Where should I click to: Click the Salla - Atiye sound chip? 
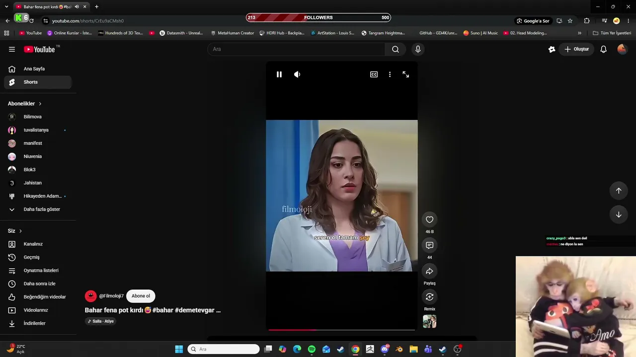point(101,321)
